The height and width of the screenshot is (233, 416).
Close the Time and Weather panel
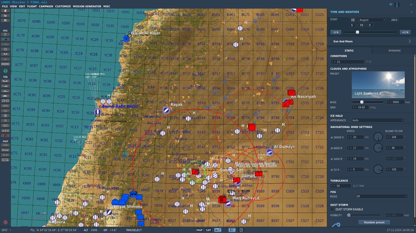click(x=411, y=12)
